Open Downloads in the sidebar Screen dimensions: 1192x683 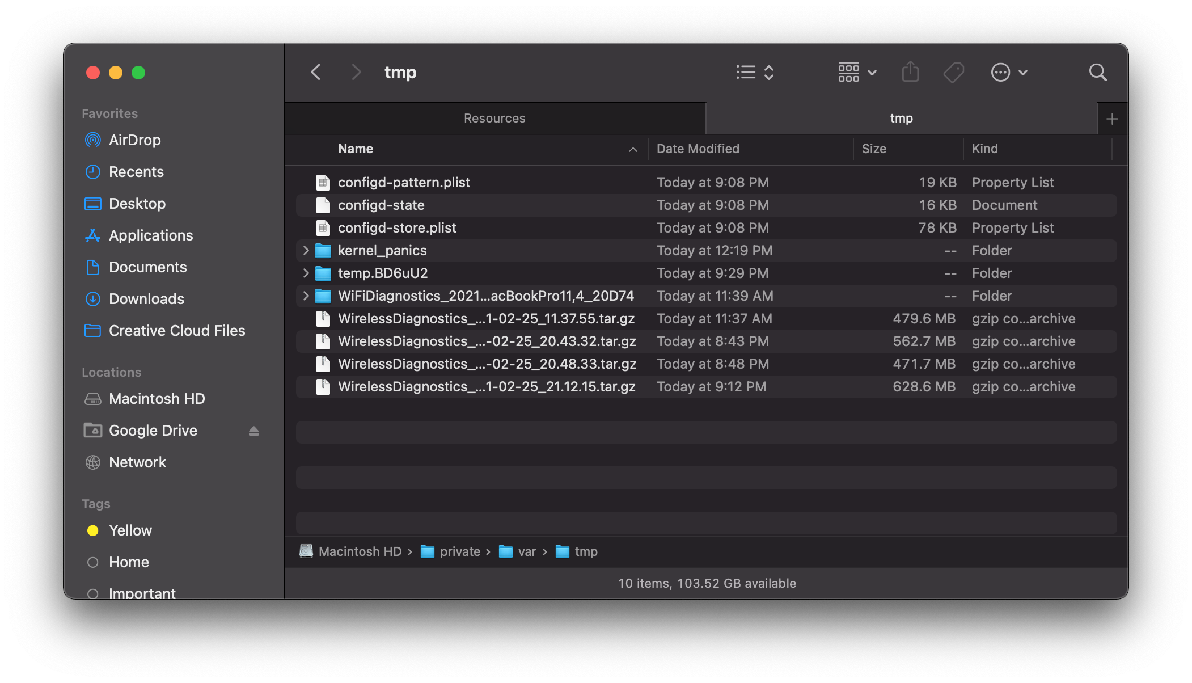146,298
